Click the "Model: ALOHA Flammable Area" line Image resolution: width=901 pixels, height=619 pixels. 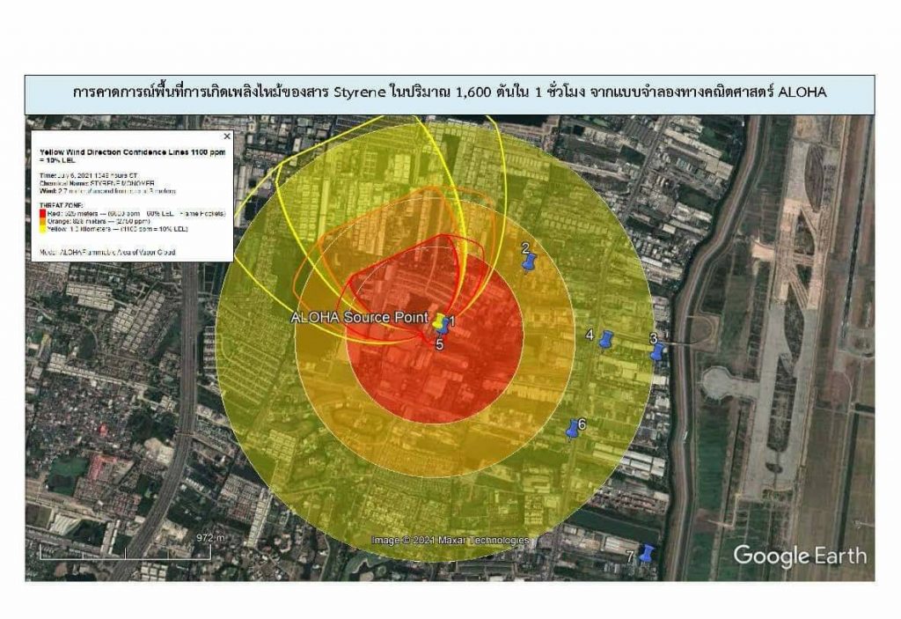[x=107, y=252]
